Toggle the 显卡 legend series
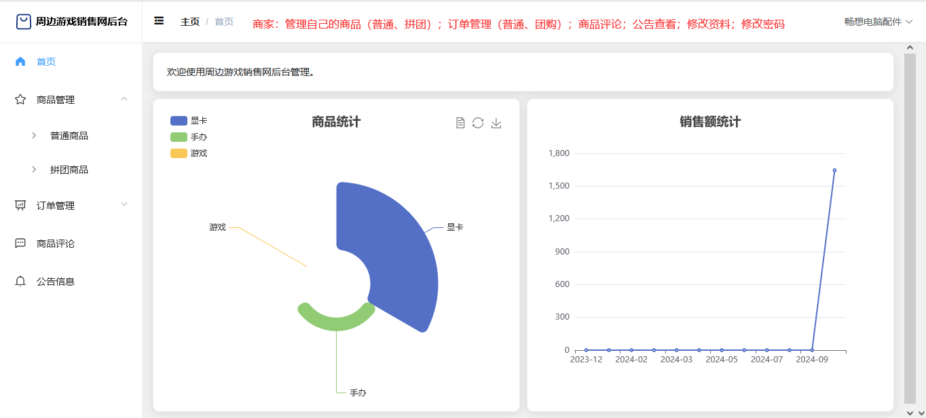The image size is (926, 418). pyautogui.click(x=189, y=121)
